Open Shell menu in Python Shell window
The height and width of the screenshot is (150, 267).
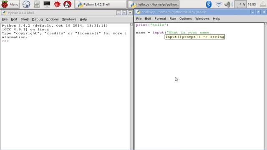[25, 19]
